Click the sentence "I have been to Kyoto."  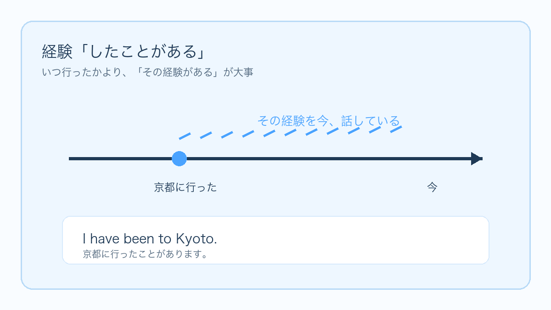click(x=150, y=239)
